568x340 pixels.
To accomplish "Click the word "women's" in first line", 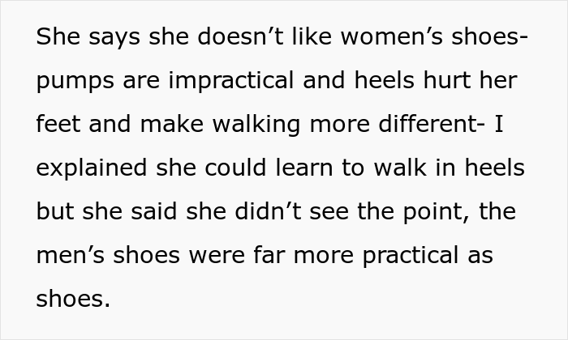I will (x=392, y=36).
